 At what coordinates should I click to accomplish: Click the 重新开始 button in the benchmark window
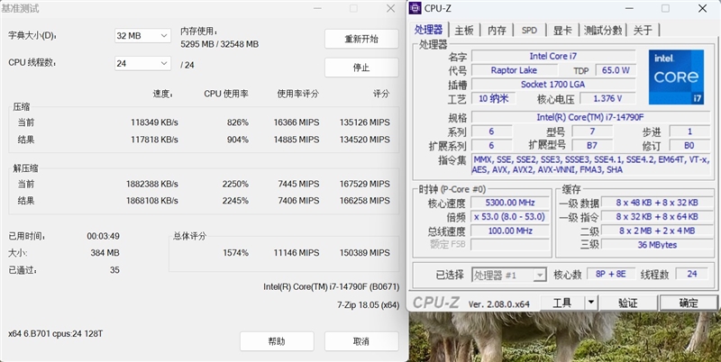[361, 39]
